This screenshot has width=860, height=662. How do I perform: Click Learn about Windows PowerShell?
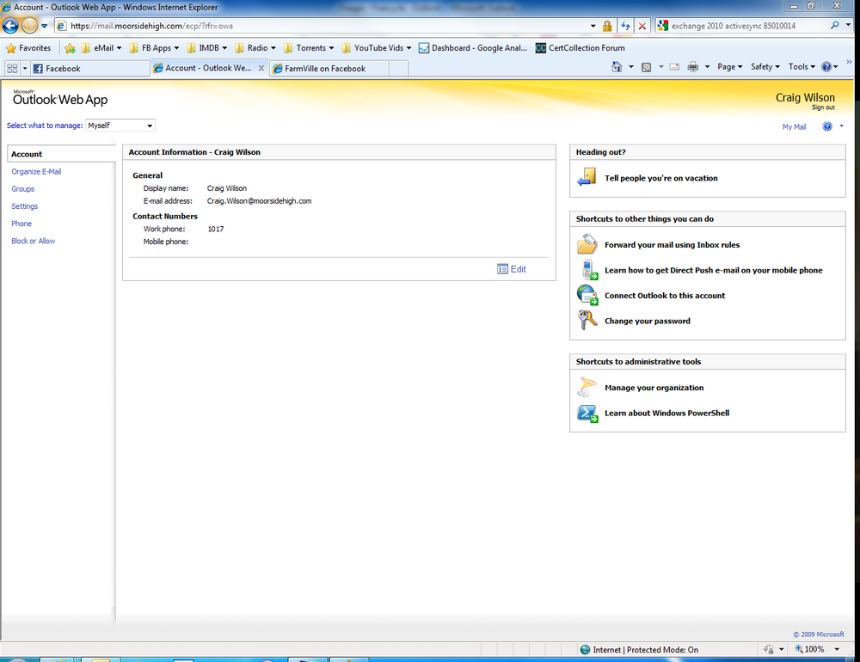[667, 414]
